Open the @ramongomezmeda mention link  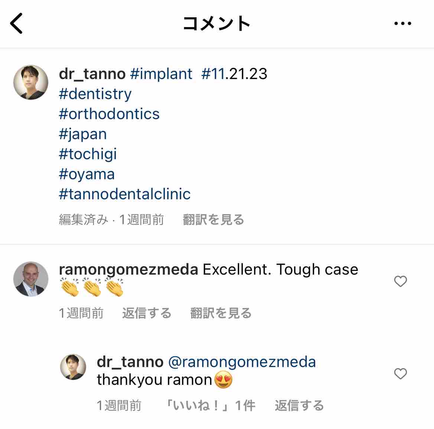(x=242, y=362)
